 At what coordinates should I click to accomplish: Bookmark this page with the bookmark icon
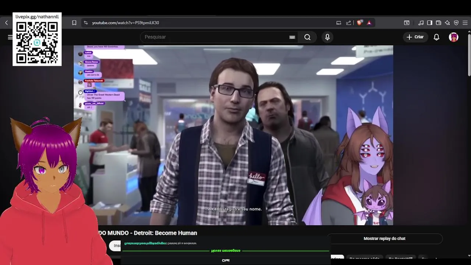click(74, 23)
